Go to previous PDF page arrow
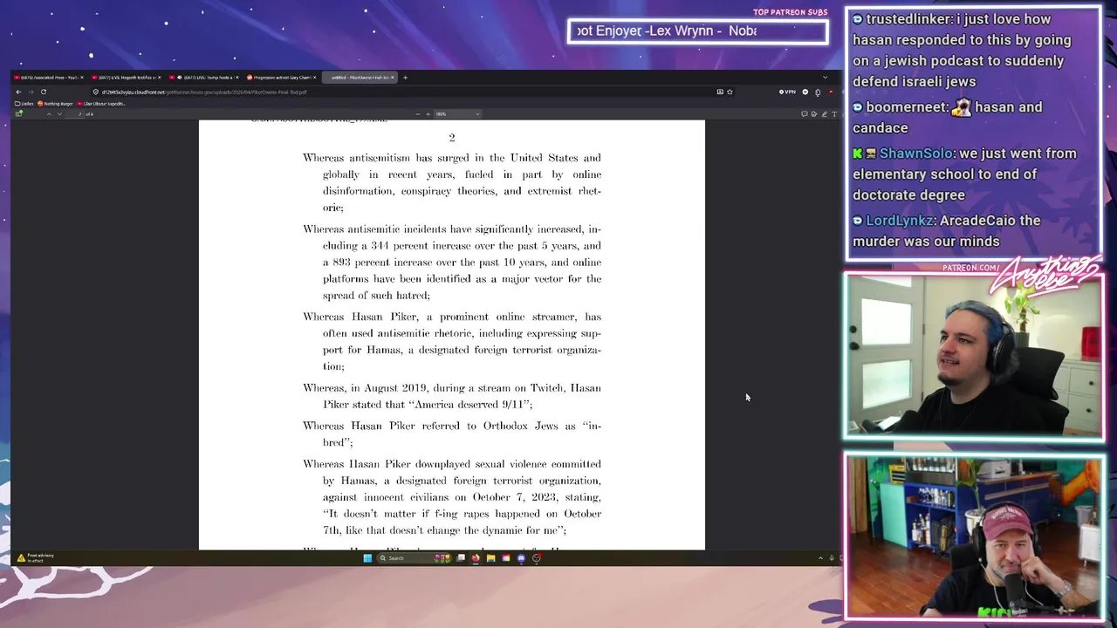This screenshot has height=628, width=1117. click(x=49, y=114)
